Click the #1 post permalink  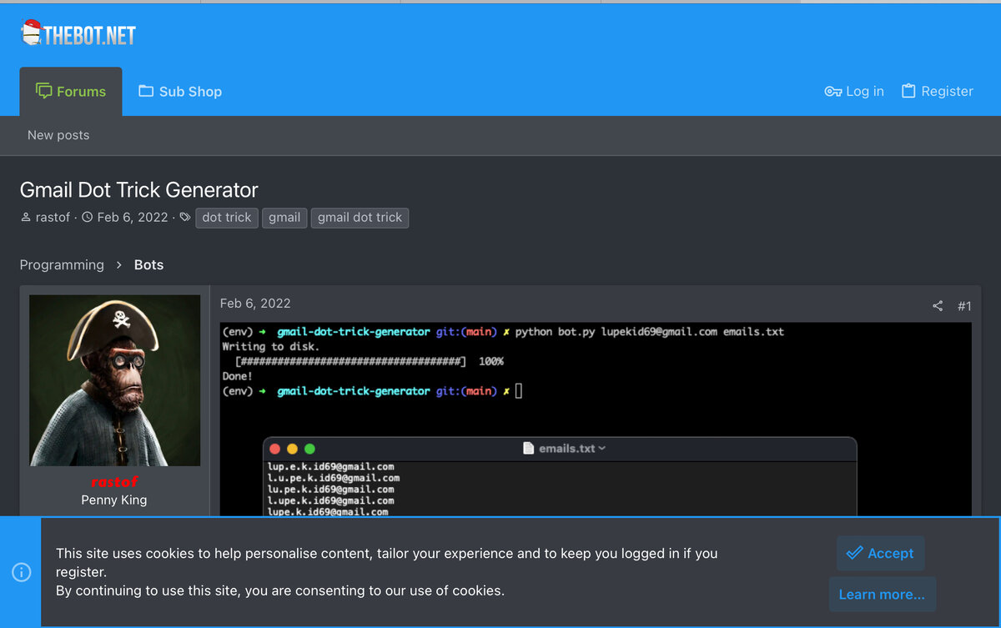tap(965, 306)
